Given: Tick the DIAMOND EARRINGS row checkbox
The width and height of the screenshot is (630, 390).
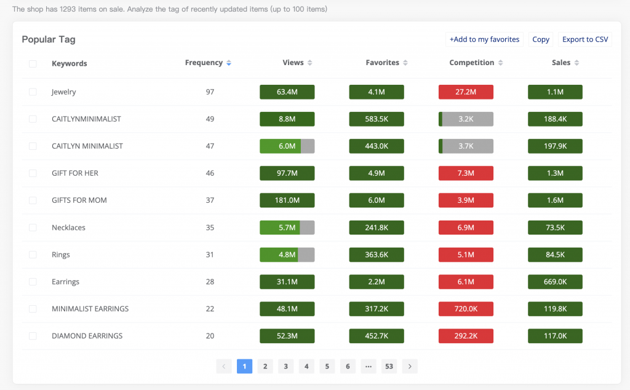Looking at the screenshot, I should pyautogui.click(x=33, y=336).
